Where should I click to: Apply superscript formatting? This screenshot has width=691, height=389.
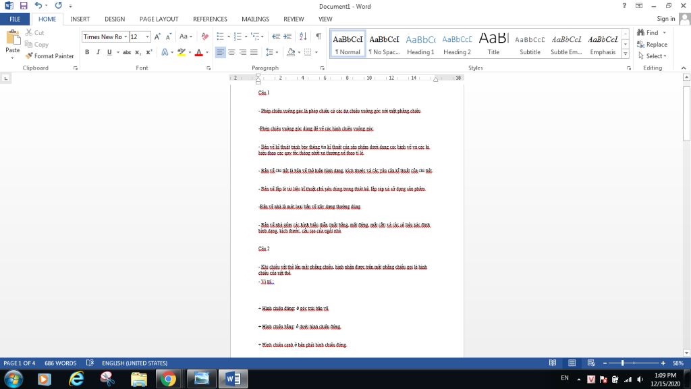149,52
